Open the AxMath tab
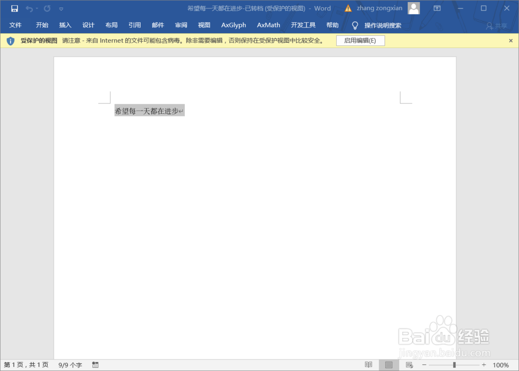519x371 pixels. [268, 25]
